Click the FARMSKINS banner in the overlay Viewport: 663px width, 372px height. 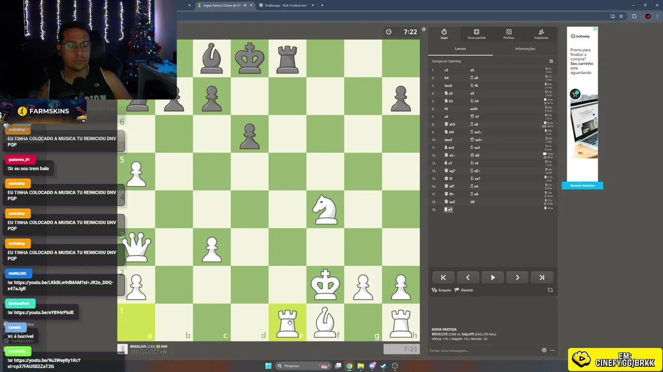[x=43, y=111]
